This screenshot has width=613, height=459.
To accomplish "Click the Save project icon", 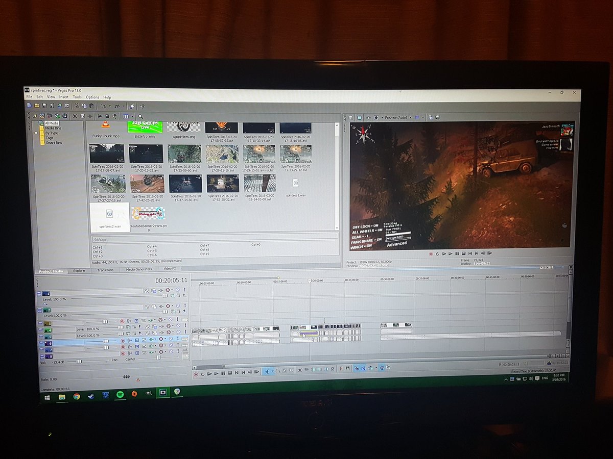I will coord(44,106).
